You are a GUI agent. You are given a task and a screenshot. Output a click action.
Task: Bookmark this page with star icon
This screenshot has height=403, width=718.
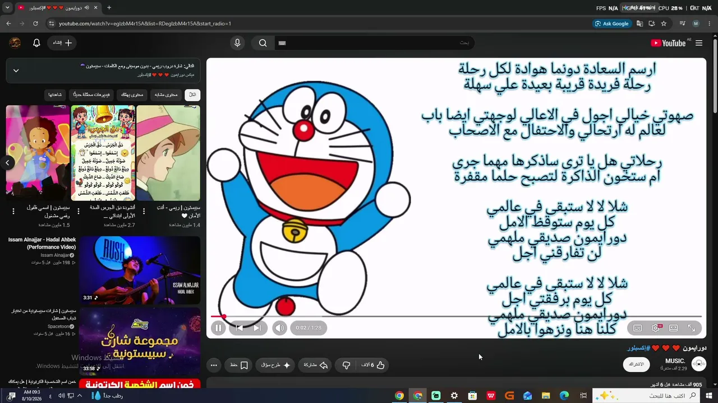(x=664, y=24)
